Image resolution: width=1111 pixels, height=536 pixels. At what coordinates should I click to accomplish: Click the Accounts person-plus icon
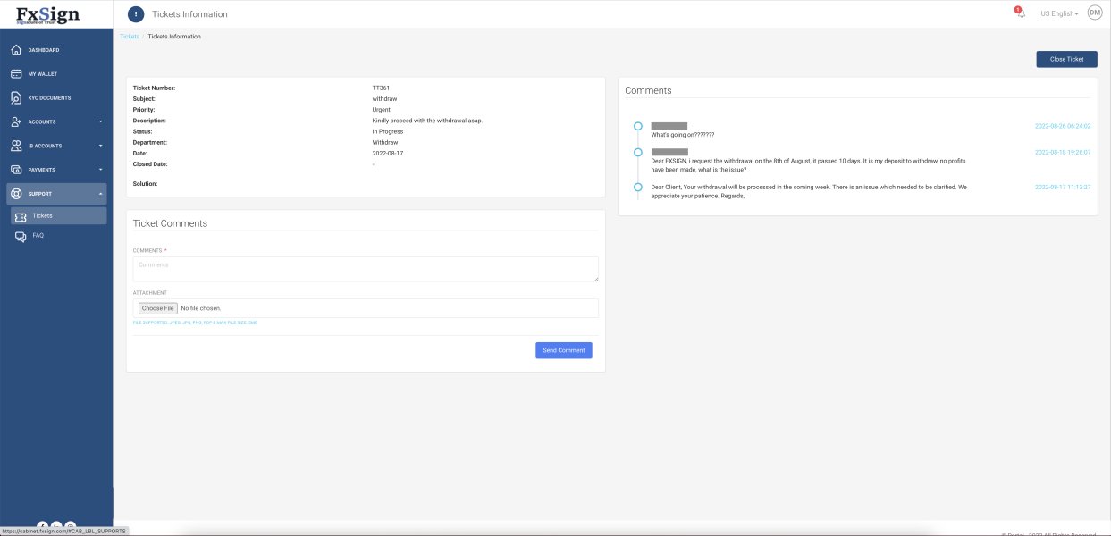[16, 121]
